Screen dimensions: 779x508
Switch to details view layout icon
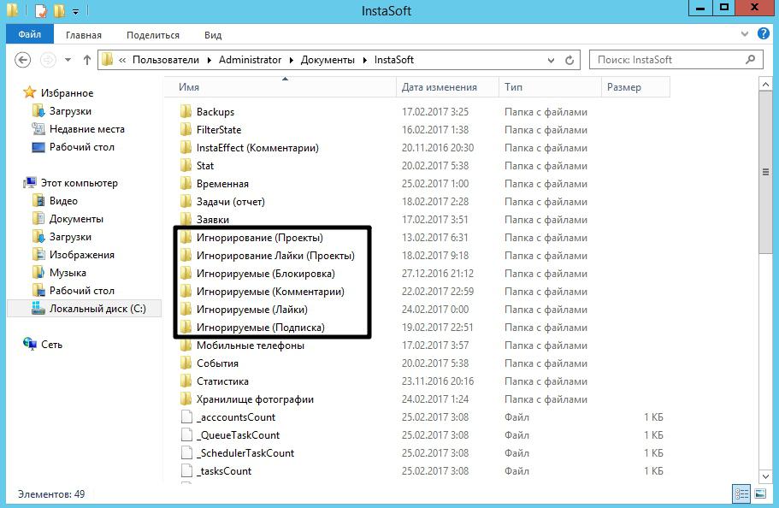tap(741, 493)
